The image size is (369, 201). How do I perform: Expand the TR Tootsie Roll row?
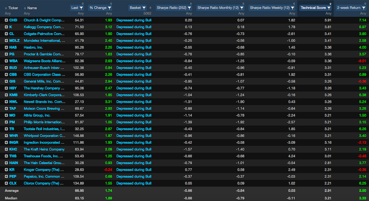click(6, 129)
